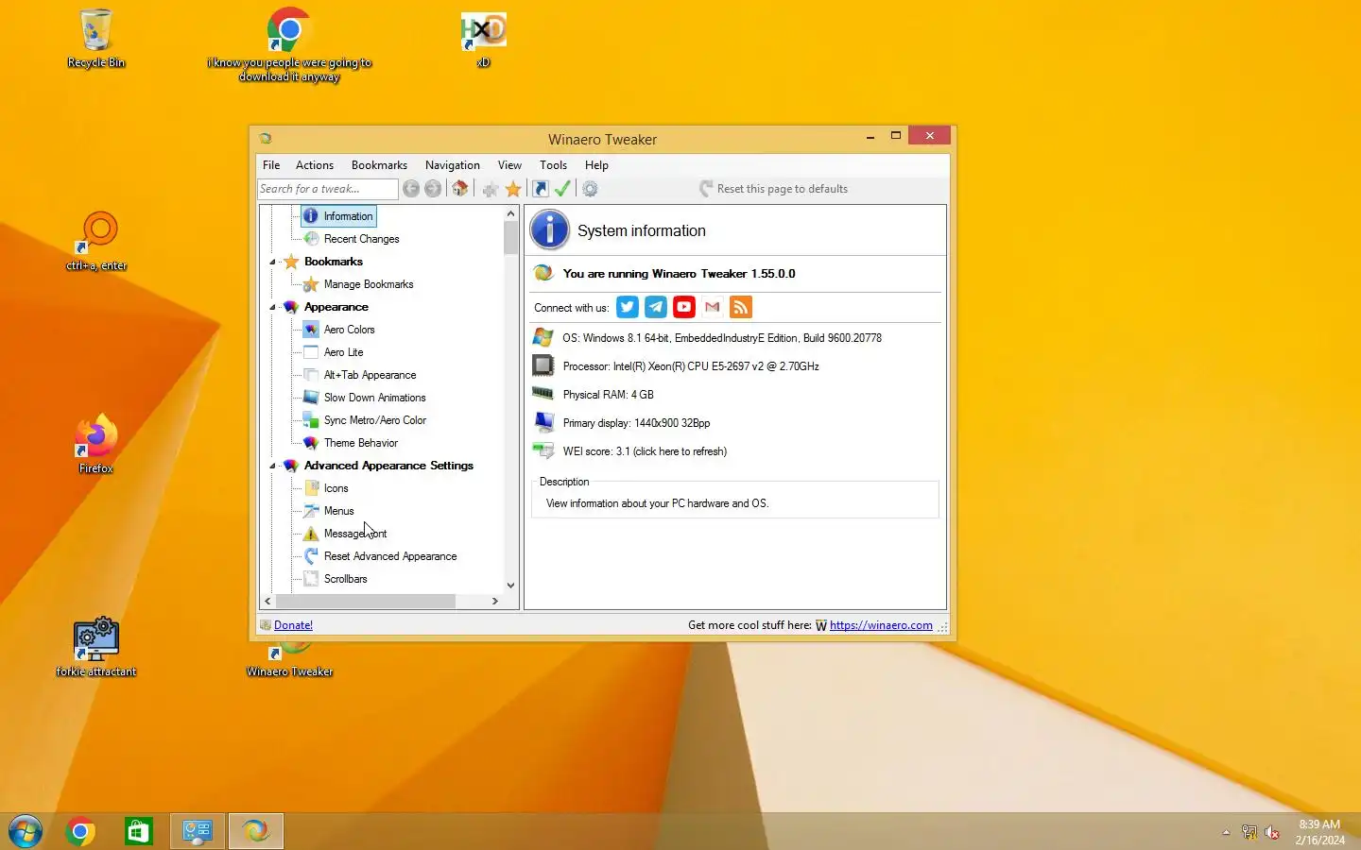Go back using the toolbar back arrow
This screenshot has height=850, width=1361.
(x=411, y=189)
